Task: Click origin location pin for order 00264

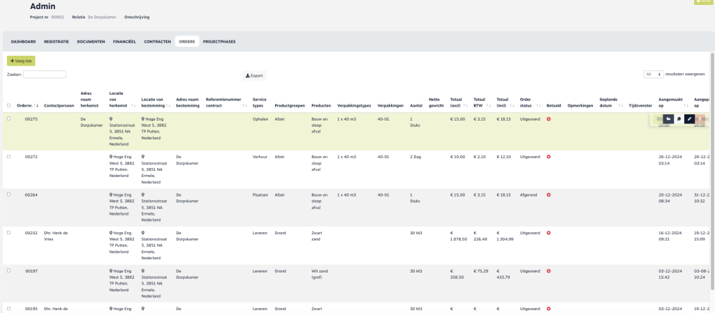Action: (x=111, y=194)
